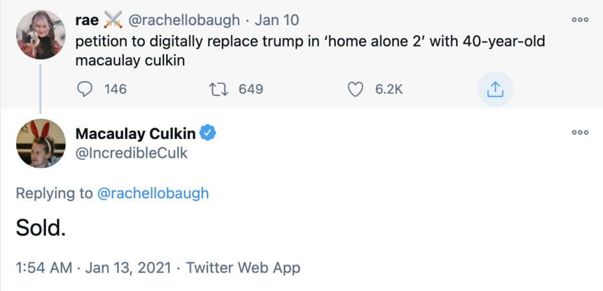Open the 1:54 AM Jan 13, 2021 timestamp
The image size is (603, 291).
click(x=93, y=268)
